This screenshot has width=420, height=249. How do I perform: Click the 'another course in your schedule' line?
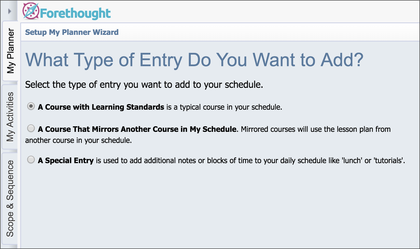click(x=78, y=140)
